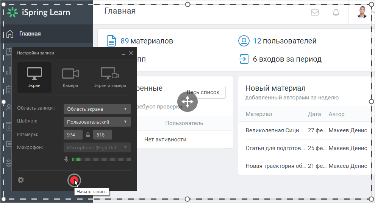Click the Новый материал heading

coord(275,88)
